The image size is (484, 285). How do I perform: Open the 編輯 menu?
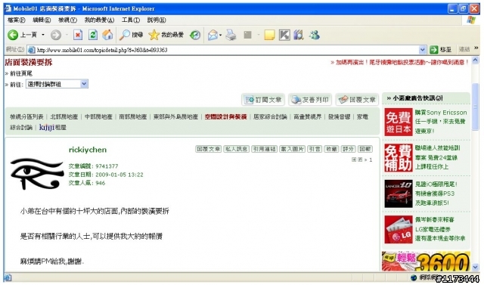pyautogui.click(x=42, y=20)
